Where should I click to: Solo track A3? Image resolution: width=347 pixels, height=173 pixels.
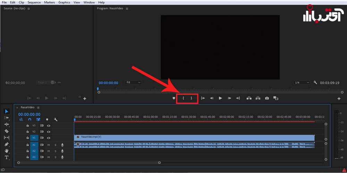coord(56,157)
